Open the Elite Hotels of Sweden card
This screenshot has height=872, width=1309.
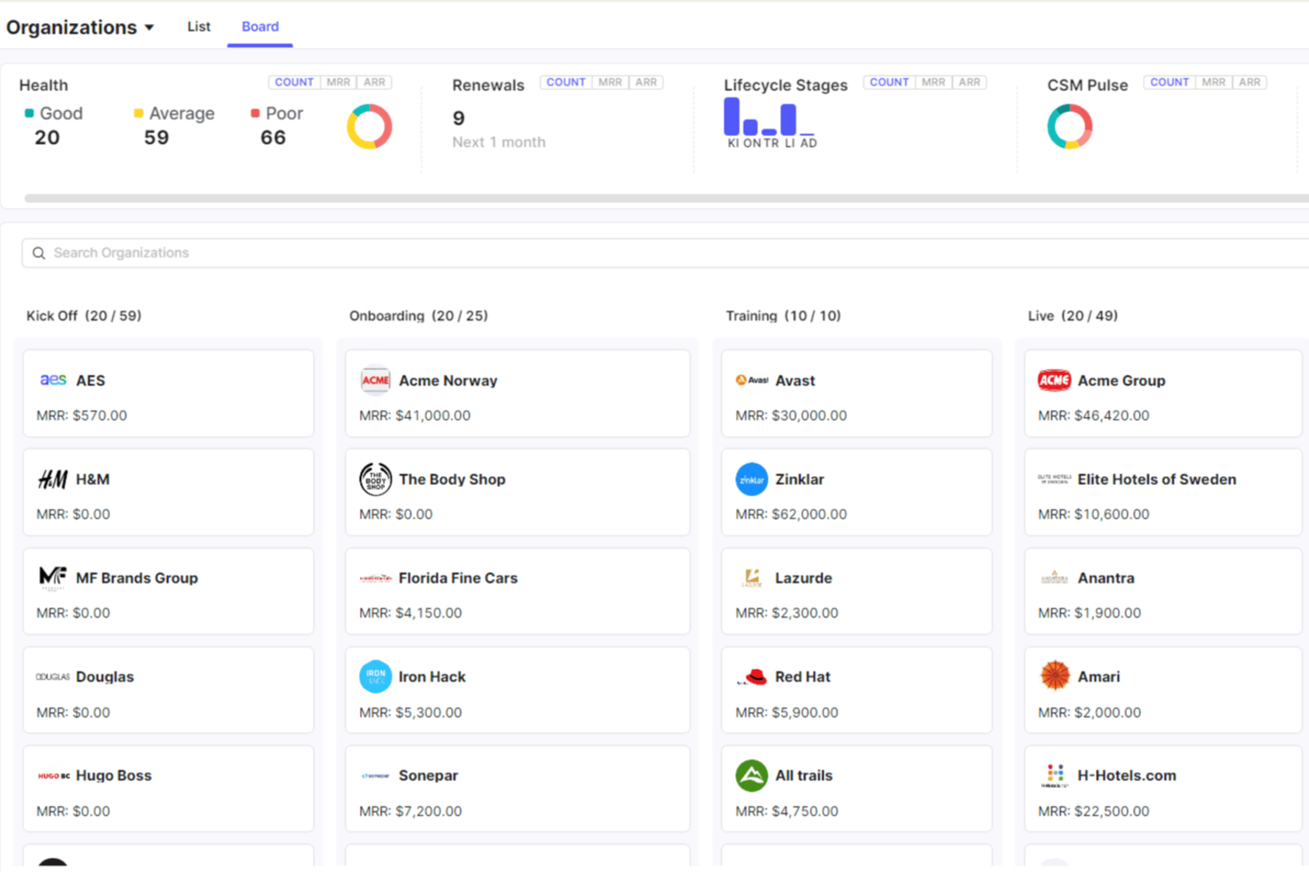(1161, 491)
